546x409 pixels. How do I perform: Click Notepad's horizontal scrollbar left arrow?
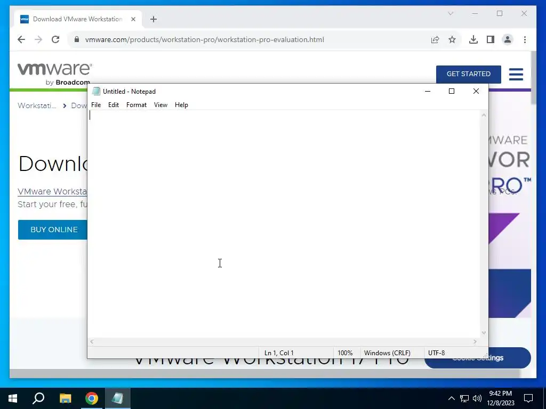pos(92,342)
